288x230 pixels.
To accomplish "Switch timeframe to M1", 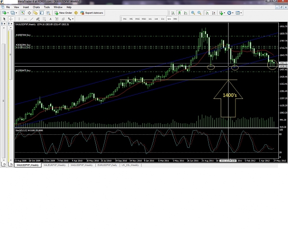I will 125,19.
